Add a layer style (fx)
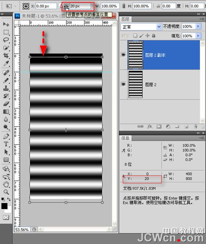This screenshot has width=206, height=244. click(x=150, y=127)
